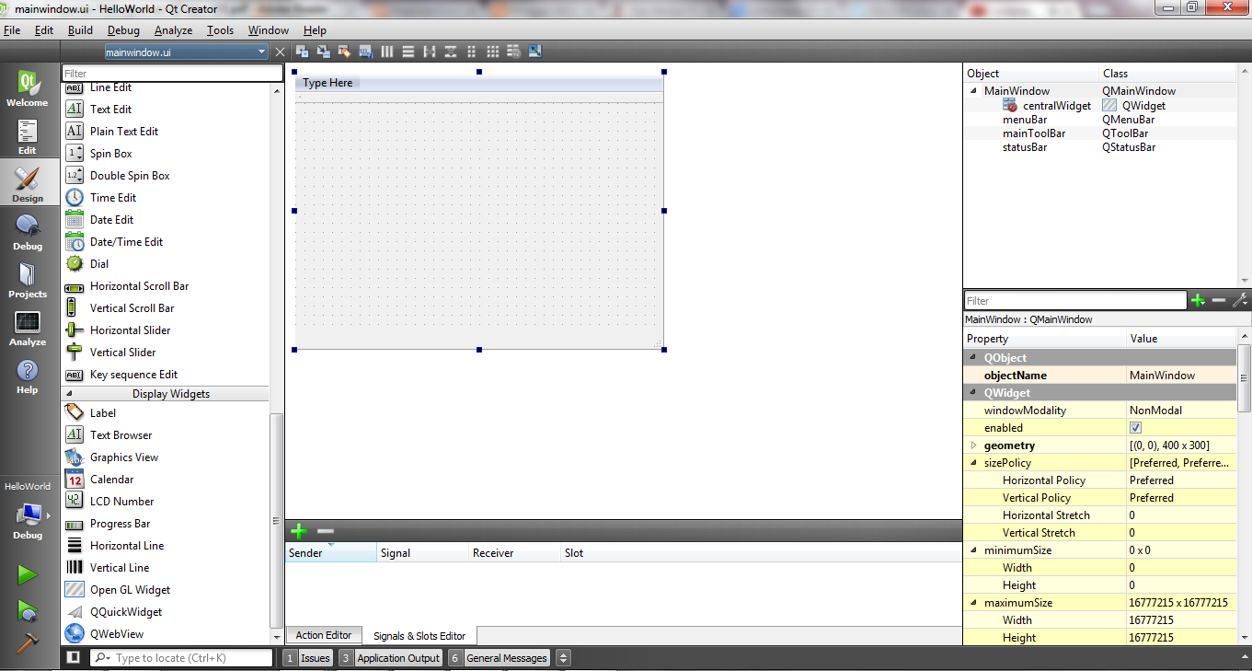Switch to the Action Editor tab

pyautogui.click(x=324, y=635)
